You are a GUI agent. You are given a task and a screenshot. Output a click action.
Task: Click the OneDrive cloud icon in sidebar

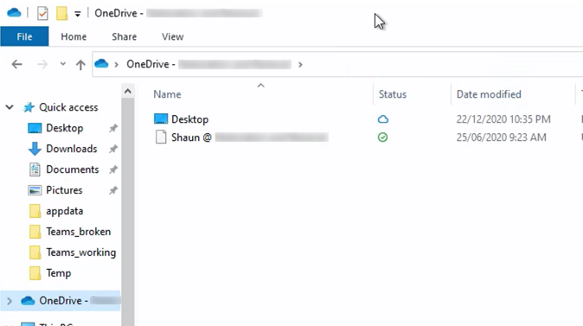(28, 300)
